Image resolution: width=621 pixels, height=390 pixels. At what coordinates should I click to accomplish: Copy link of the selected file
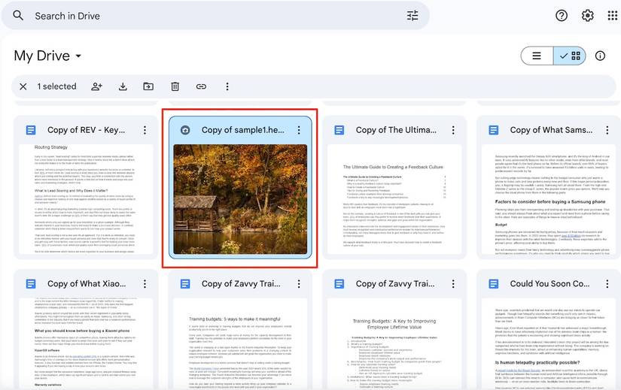[201, 86]
